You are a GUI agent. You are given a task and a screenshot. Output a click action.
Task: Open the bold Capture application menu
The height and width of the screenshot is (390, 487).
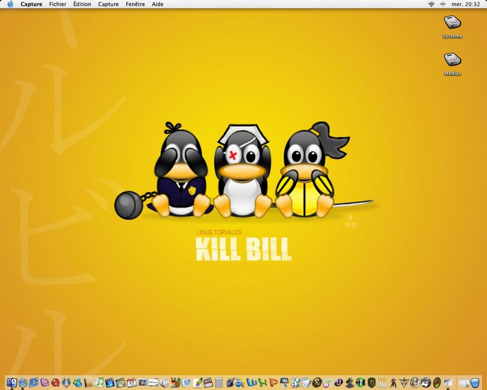32,4
